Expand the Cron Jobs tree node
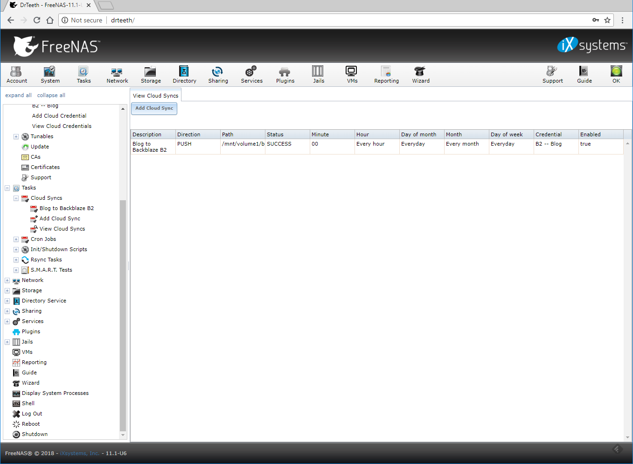633x464 pixels. pyautogui.click(x=16, y=239)
